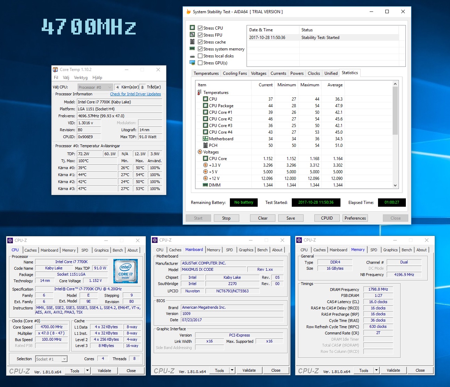
Task: Open Tools dropdown arrow in CPU-Z Mainboard window
Action: [232, 370]
